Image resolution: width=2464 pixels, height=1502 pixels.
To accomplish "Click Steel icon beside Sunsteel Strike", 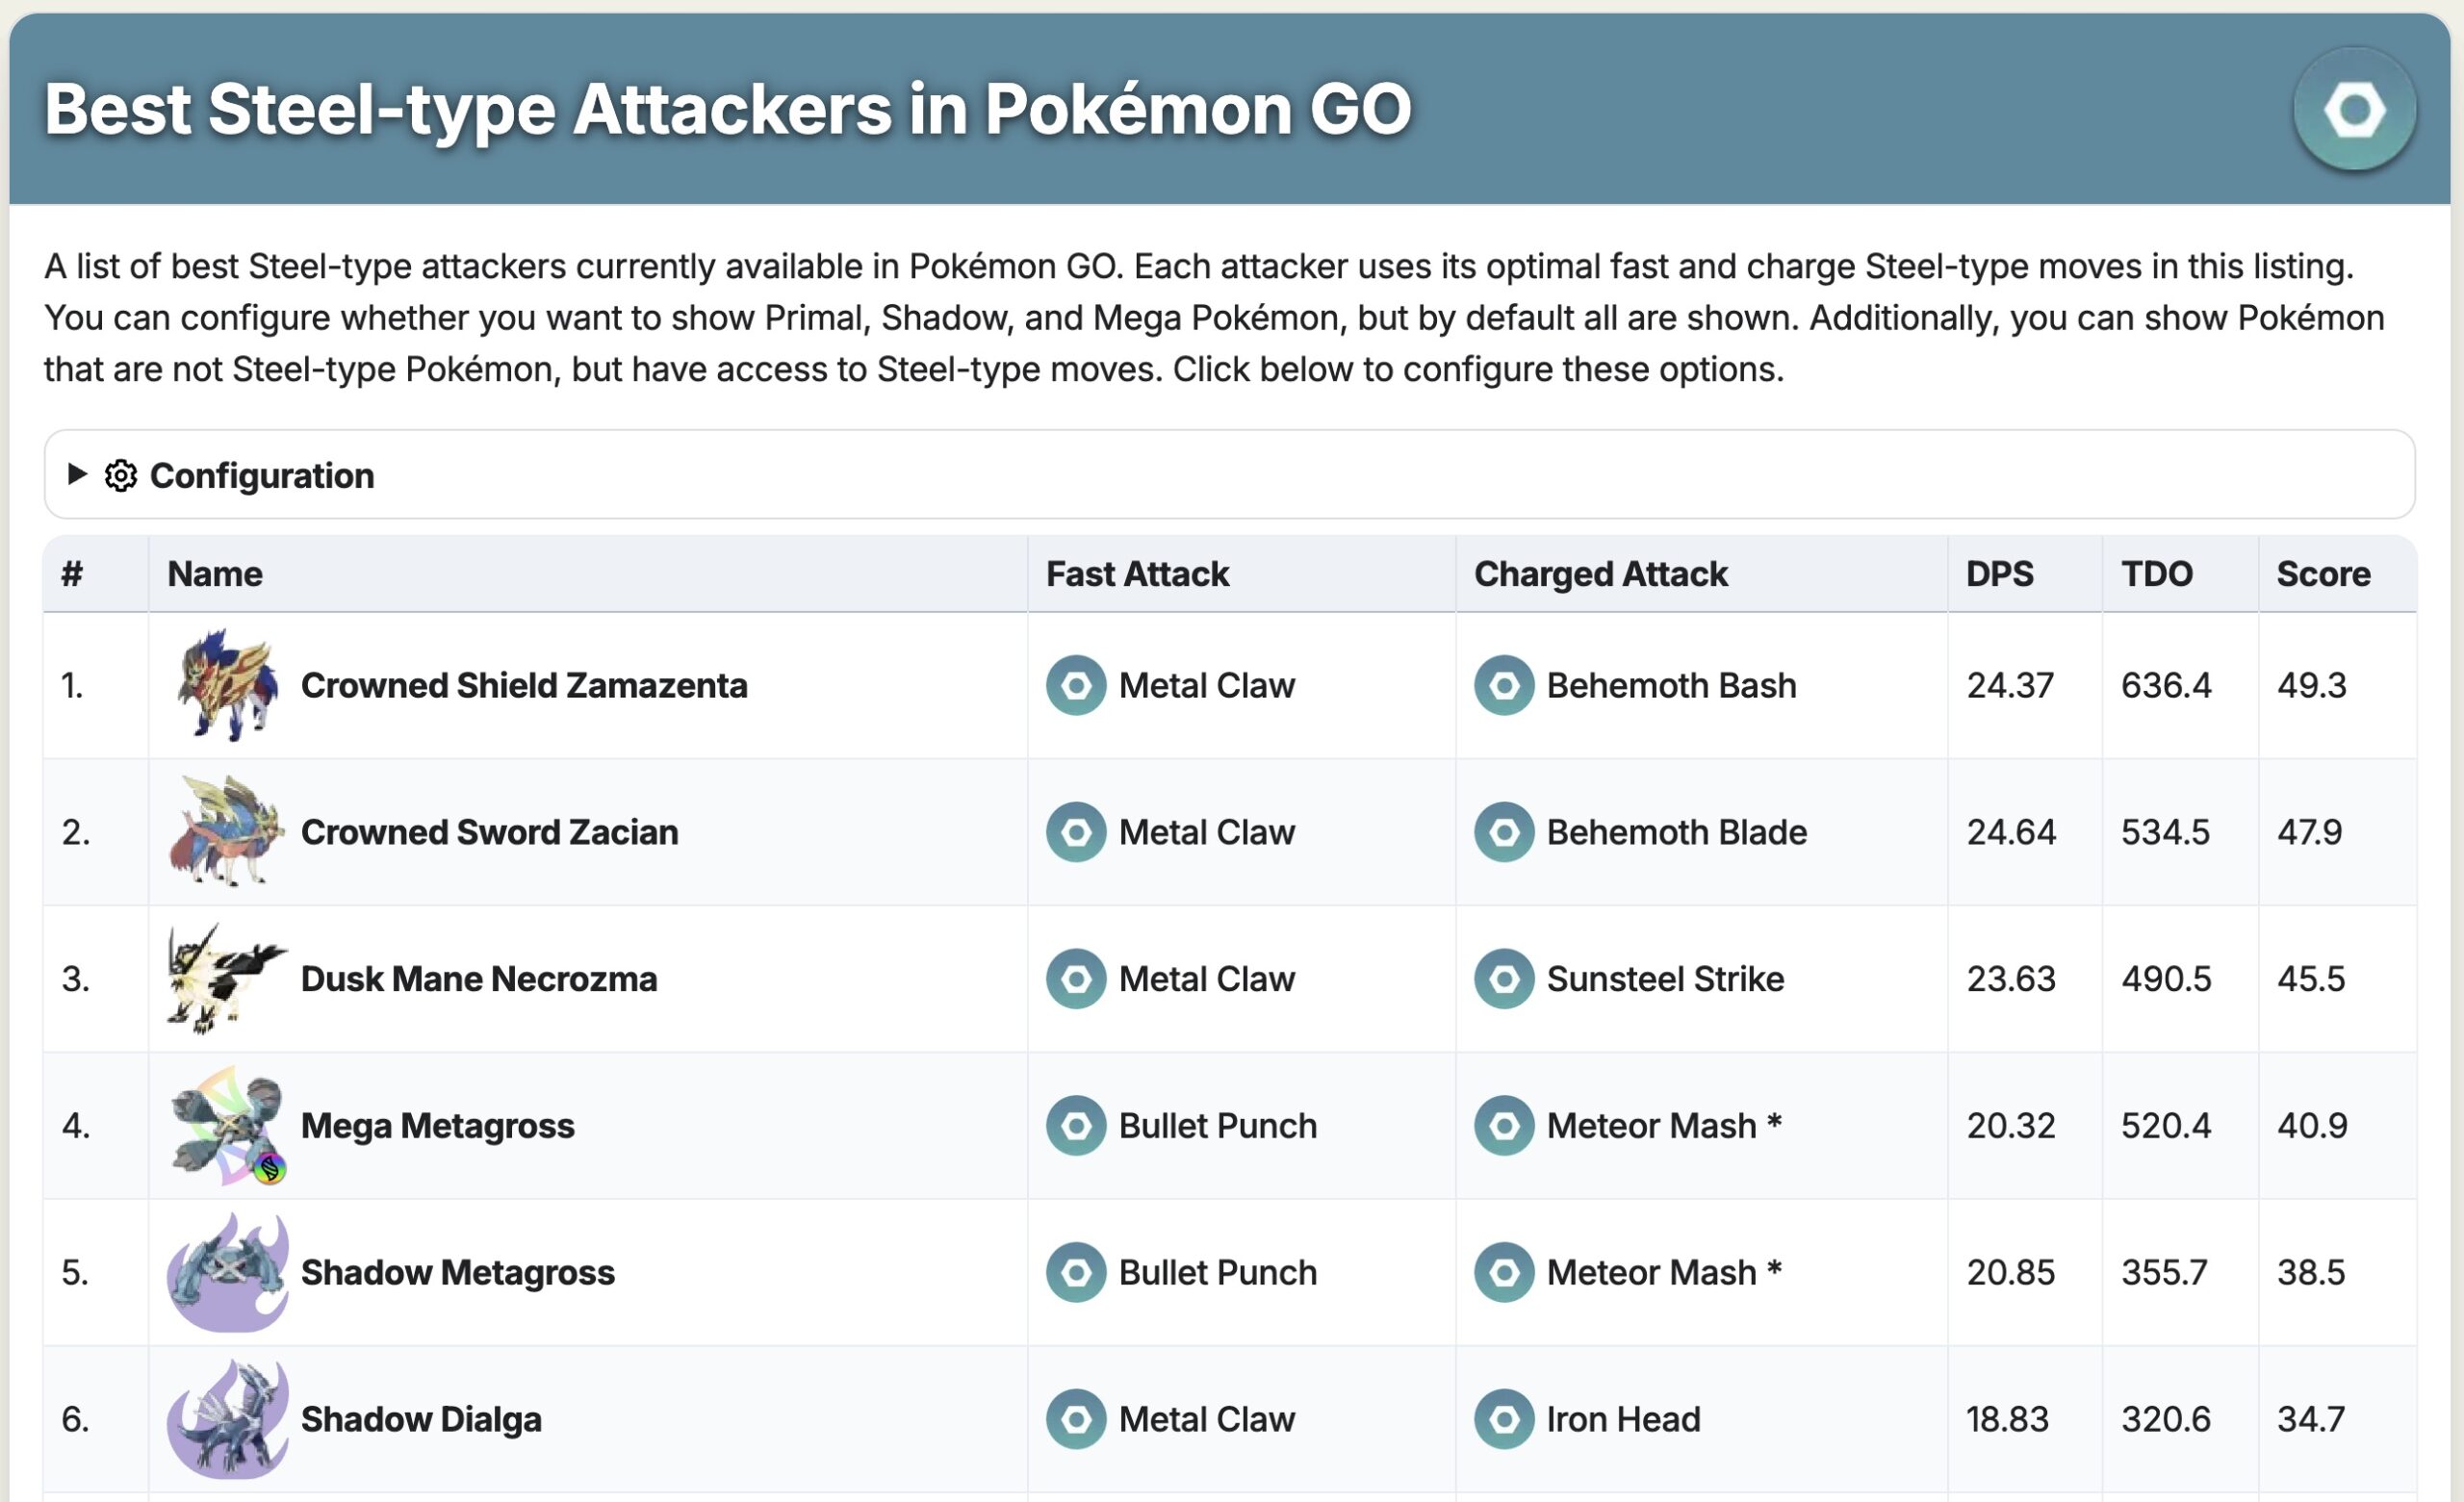I will pyautogui.click(x=1504, y=979).
